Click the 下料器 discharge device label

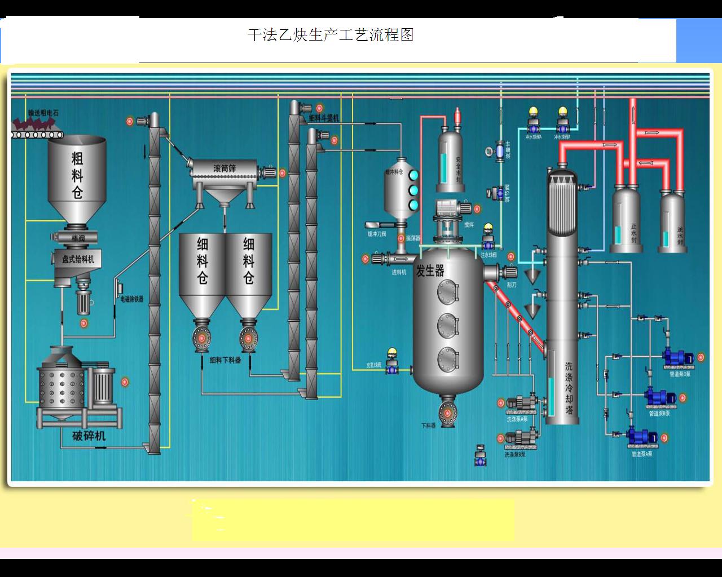[x=429, y=425]
